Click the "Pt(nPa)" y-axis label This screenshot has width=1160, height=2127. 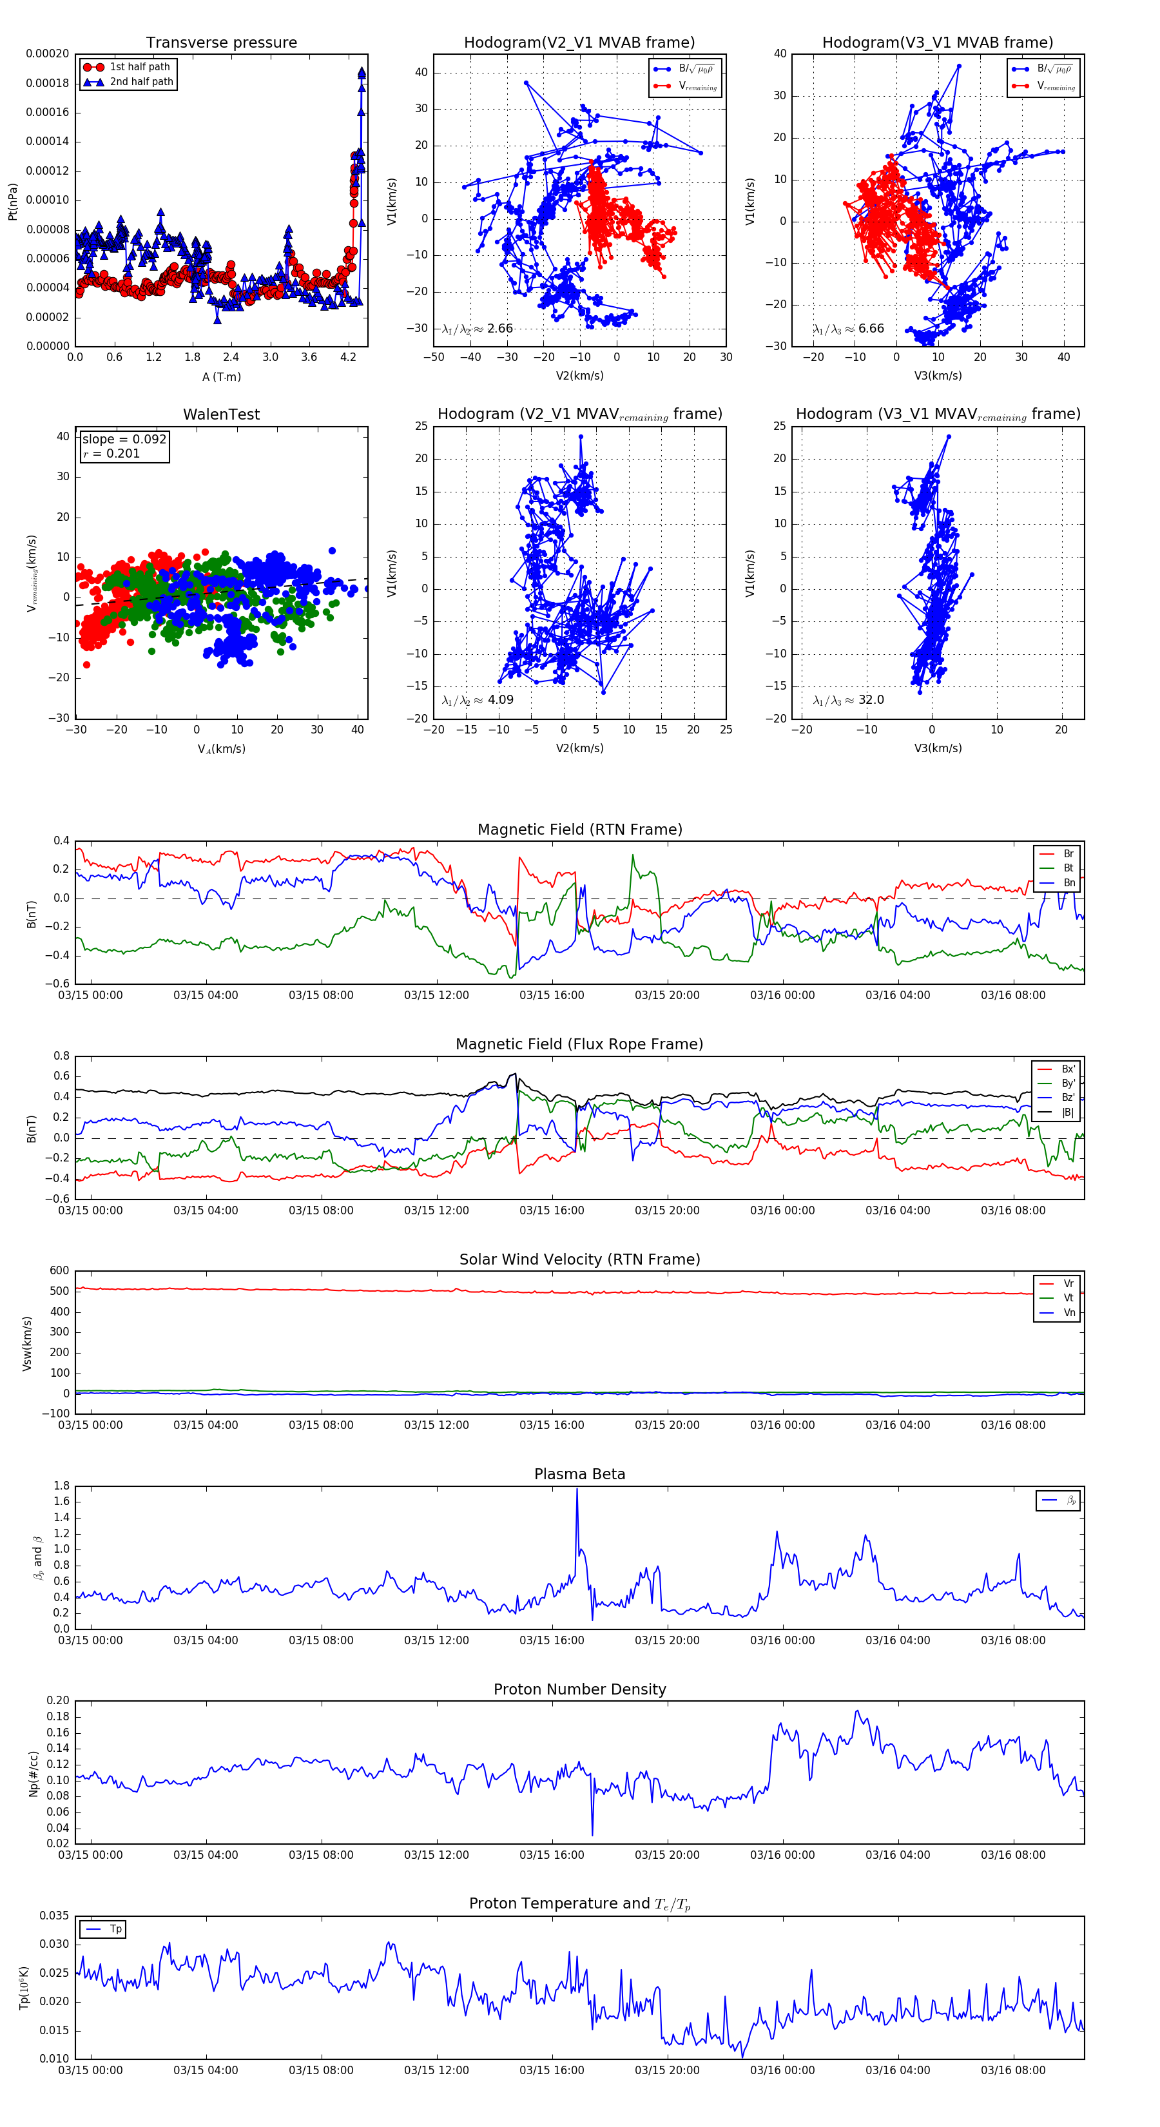[12, 202]
